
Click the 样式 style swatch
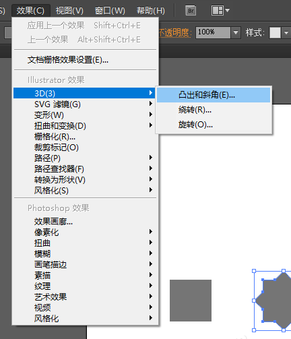click(x=275, y=33)
